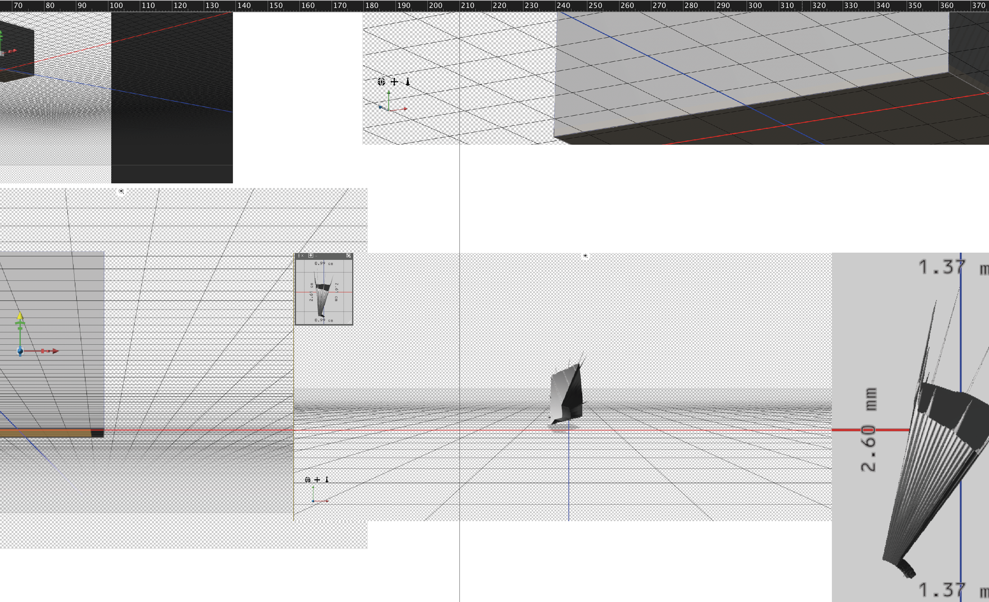Click the dolly arrow icon in lower viewport
989x602 pixels.
click(327, 480)
